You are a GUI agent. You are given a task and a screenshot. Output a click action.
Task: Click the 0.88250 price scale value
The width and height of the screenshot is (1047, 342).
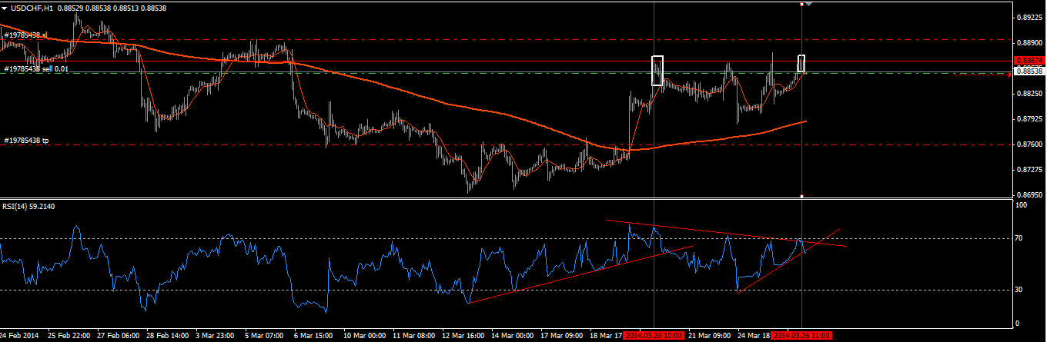point(1029,93)
